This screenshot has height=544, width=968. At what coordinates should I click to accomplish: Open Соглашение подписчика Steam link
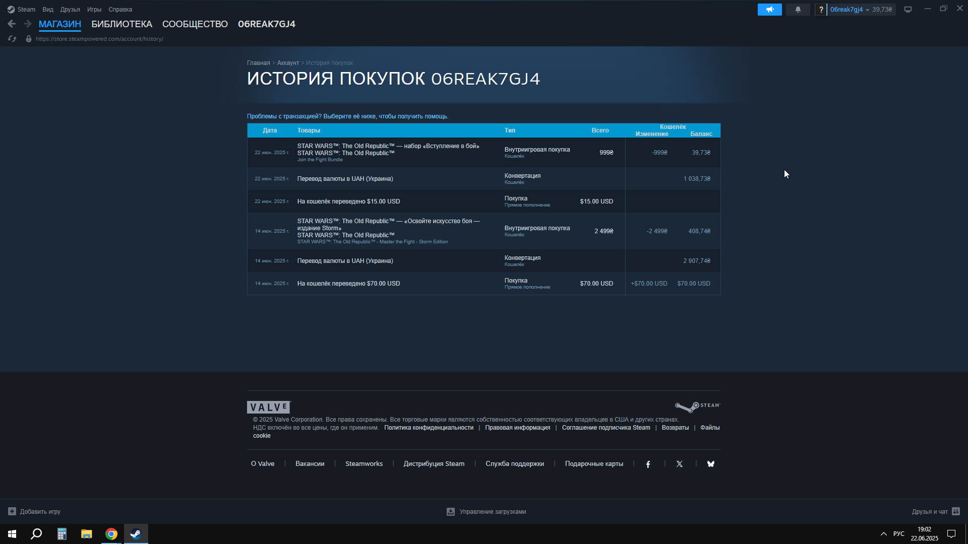click(606, 428)
